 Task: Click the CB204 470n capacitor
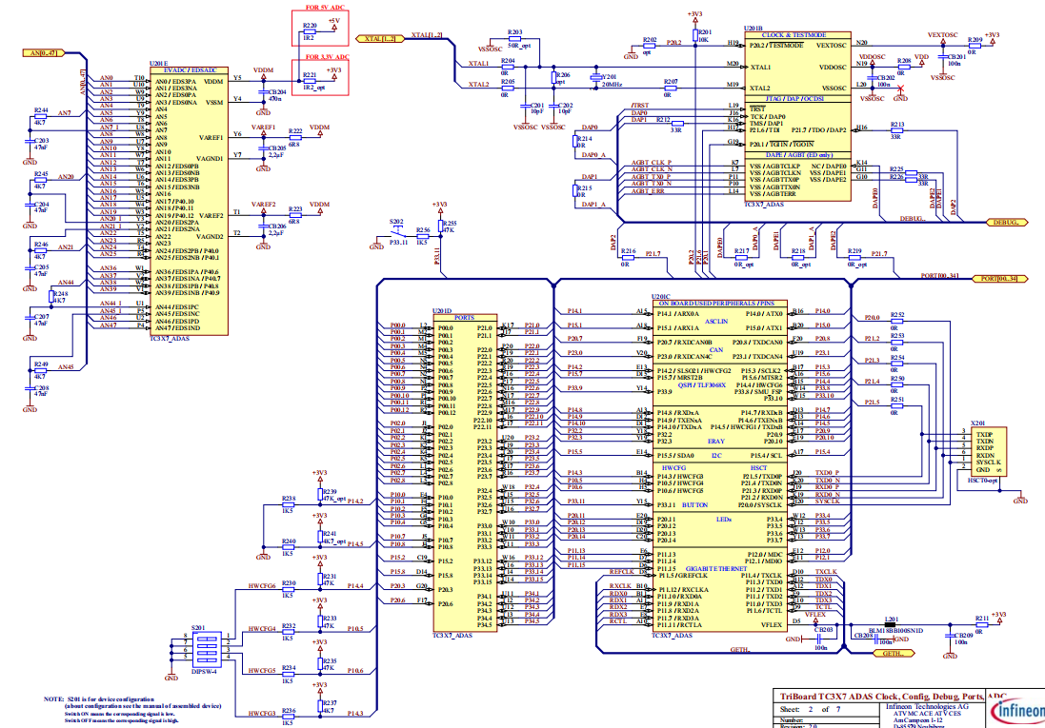tap(264, 92)
